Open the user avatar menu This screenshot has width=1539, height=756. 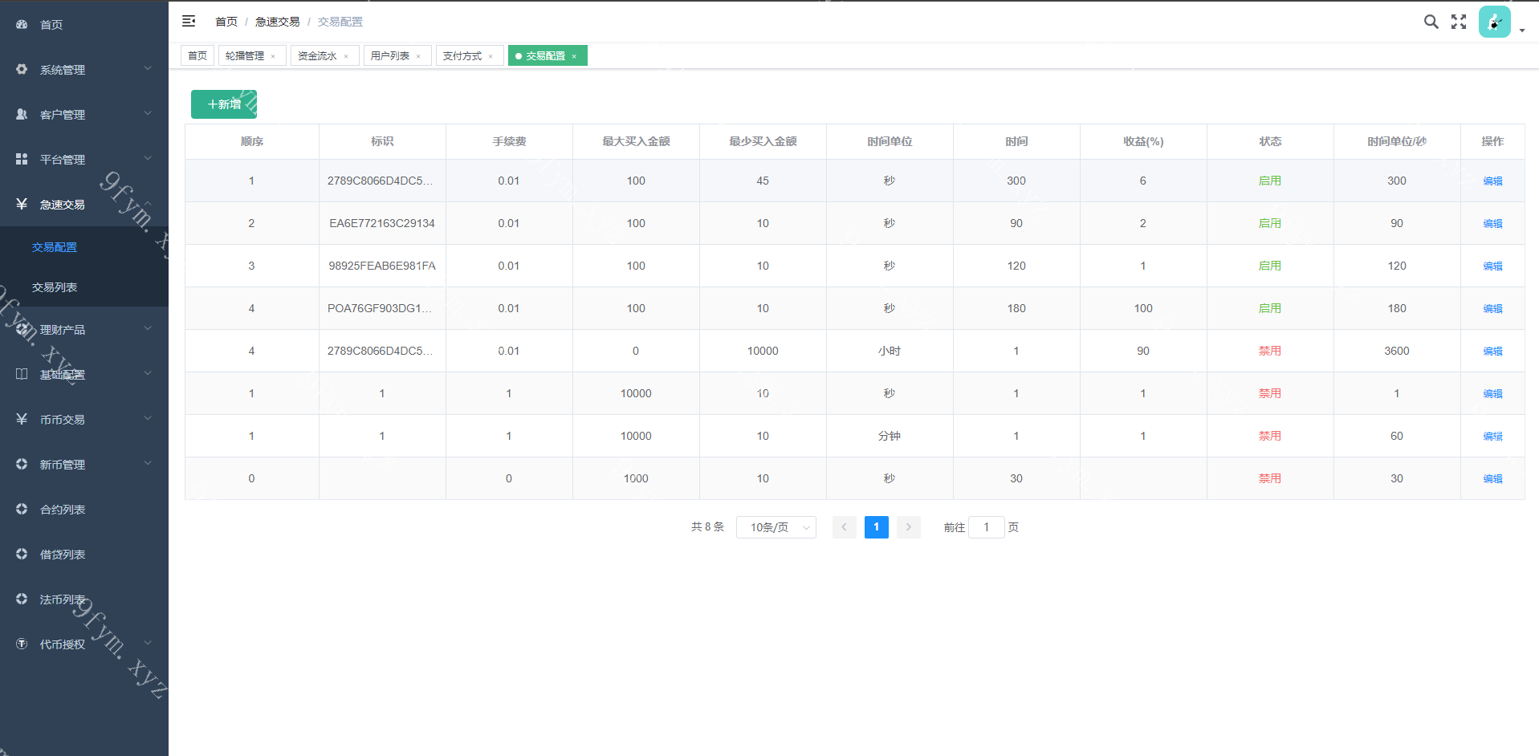pyautogui.click(x=1494, y=22)
